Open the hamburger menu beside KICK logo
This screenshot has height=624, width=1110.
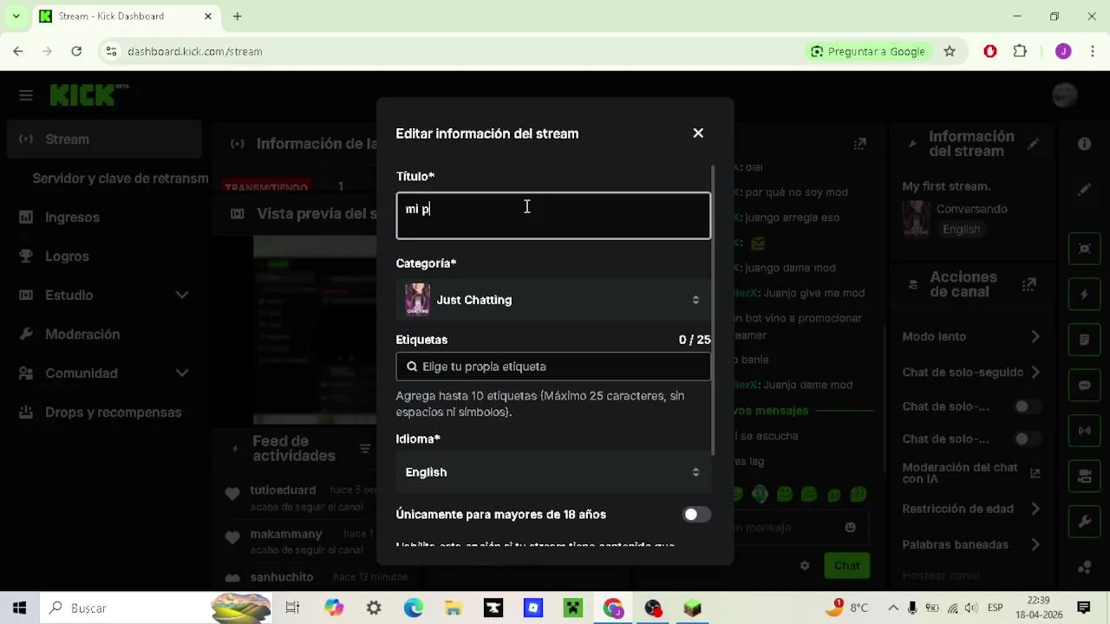26,95
